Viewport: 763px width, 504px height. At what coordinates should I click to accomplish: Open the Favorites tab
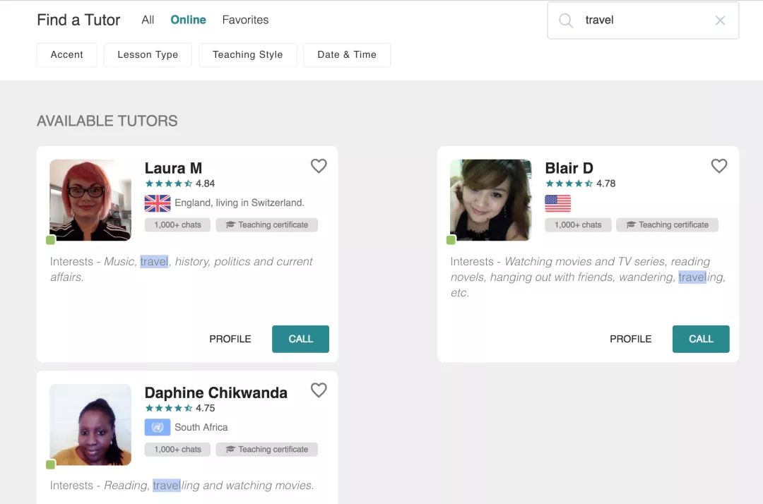(245, 20)
